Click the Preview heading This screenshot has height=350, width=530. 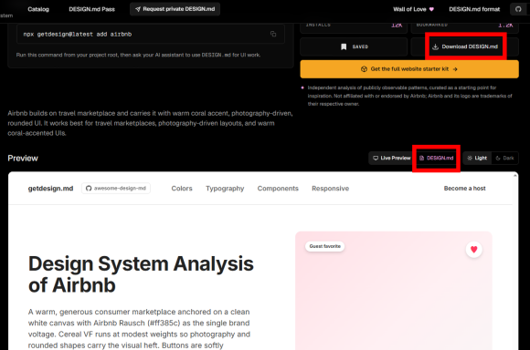[23, 159]
